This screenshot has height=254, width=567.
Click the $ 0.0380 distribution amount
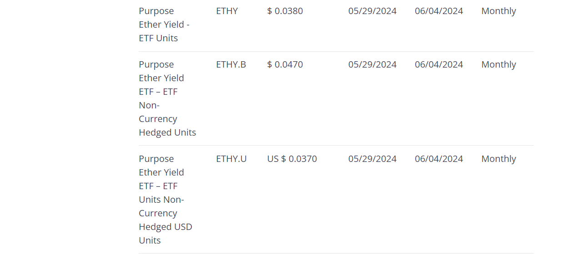tap(285, 11)
